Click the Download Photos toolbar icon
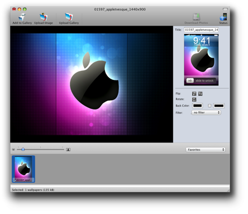Screen dimensions: 248x214 [x=196, y=18]
